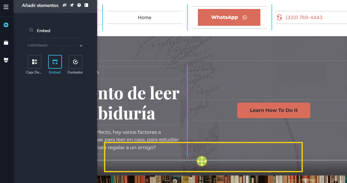Select the brush-shaped sidebar panel icon

pyautogui.click(x=6, y=60)
